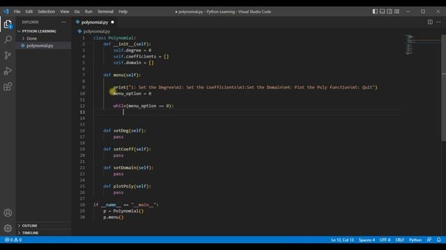Open the Run and Debug view

coord(8,71)
